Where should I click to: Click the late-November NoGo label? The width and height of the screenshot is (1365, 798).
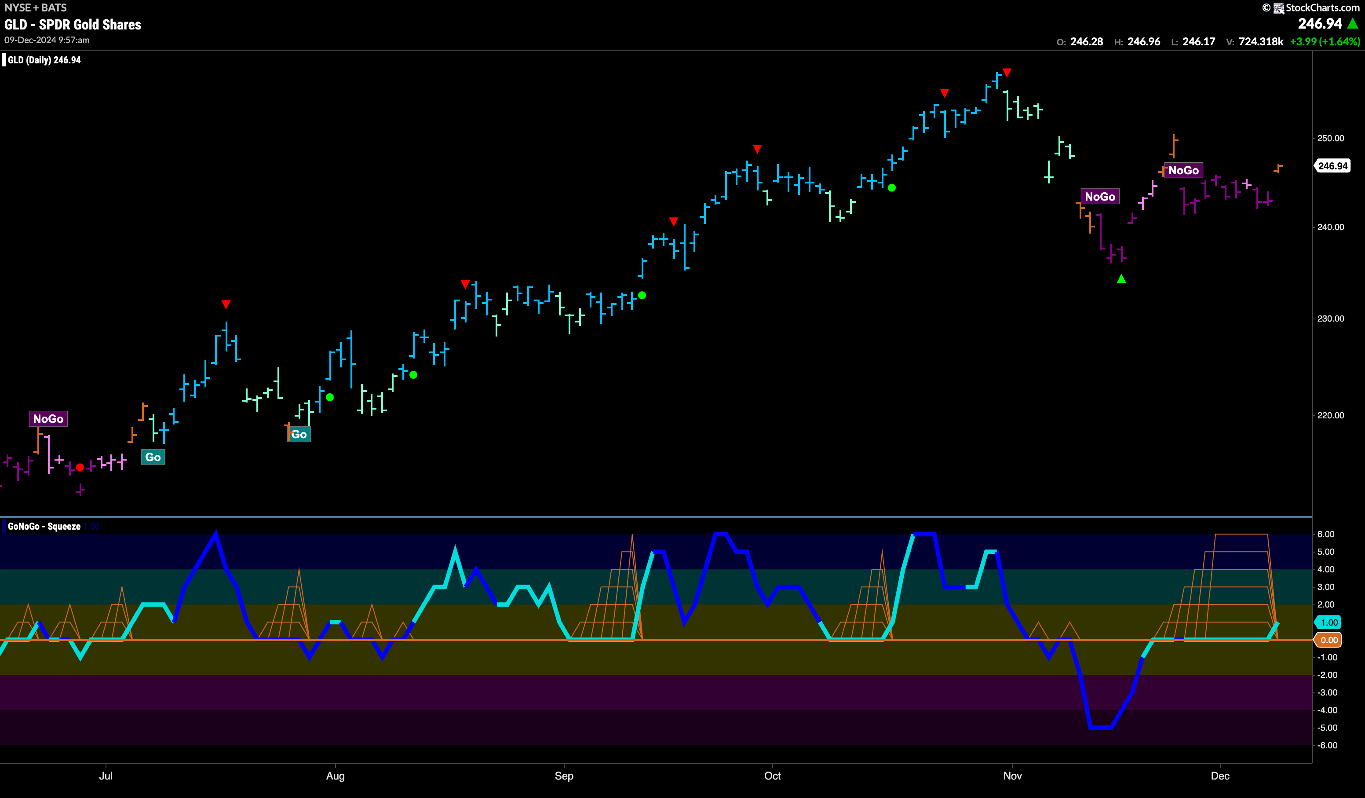tap(1183, 170)
